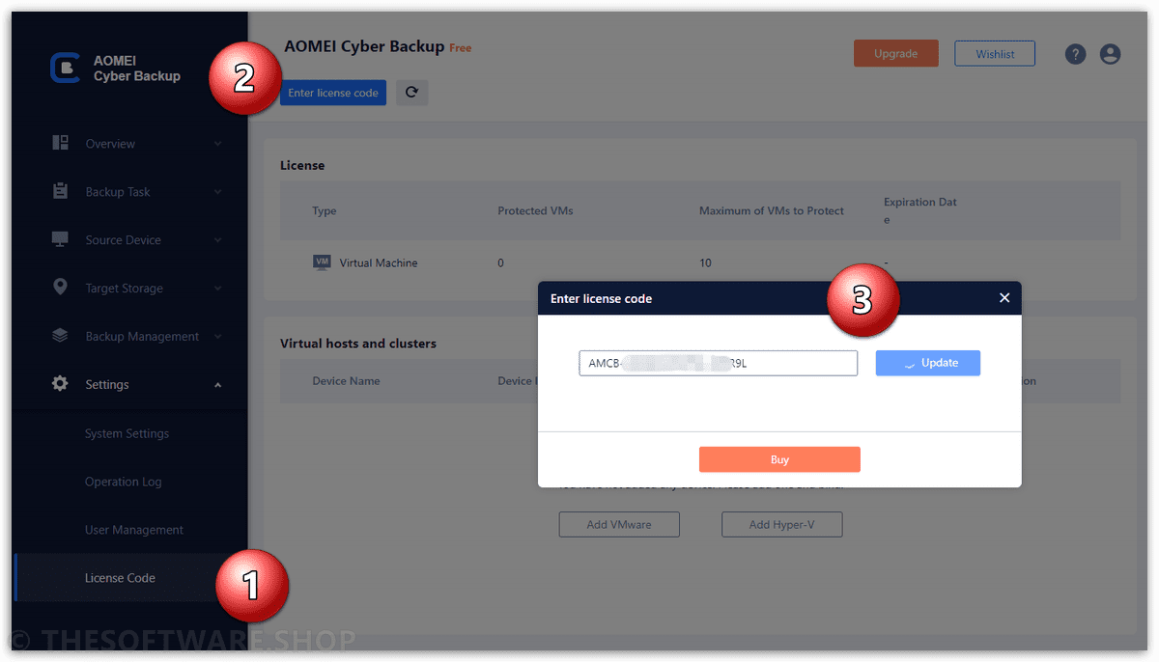
Task: Focus the license code input field
Action: (x=718, y=363)
